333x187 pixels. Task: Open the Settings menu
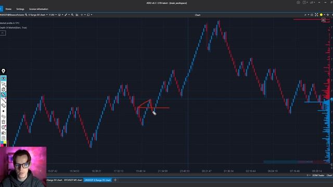[x=20, y=9]
